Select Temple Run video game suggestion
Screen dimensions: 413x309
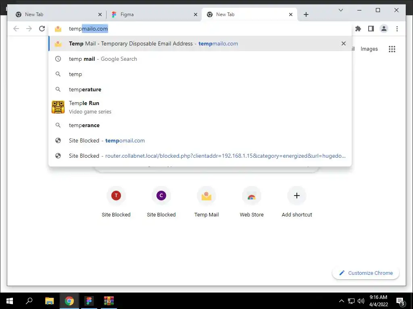tap(200, 107)
